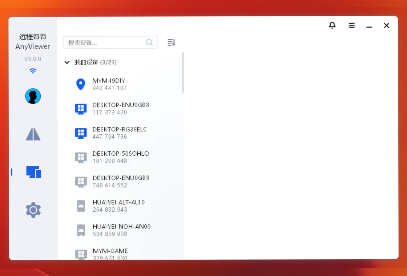Click the device list vertical scrollbar
This screenshot has width=407, height=276.
pos(183,73)
